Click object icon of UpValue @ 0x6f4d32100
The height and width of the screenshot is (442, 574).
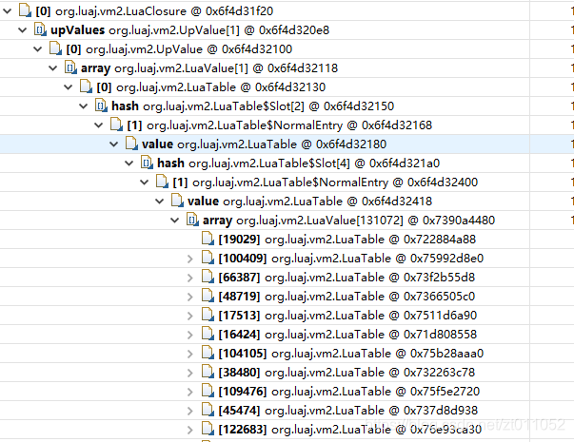tap(55, 48)
